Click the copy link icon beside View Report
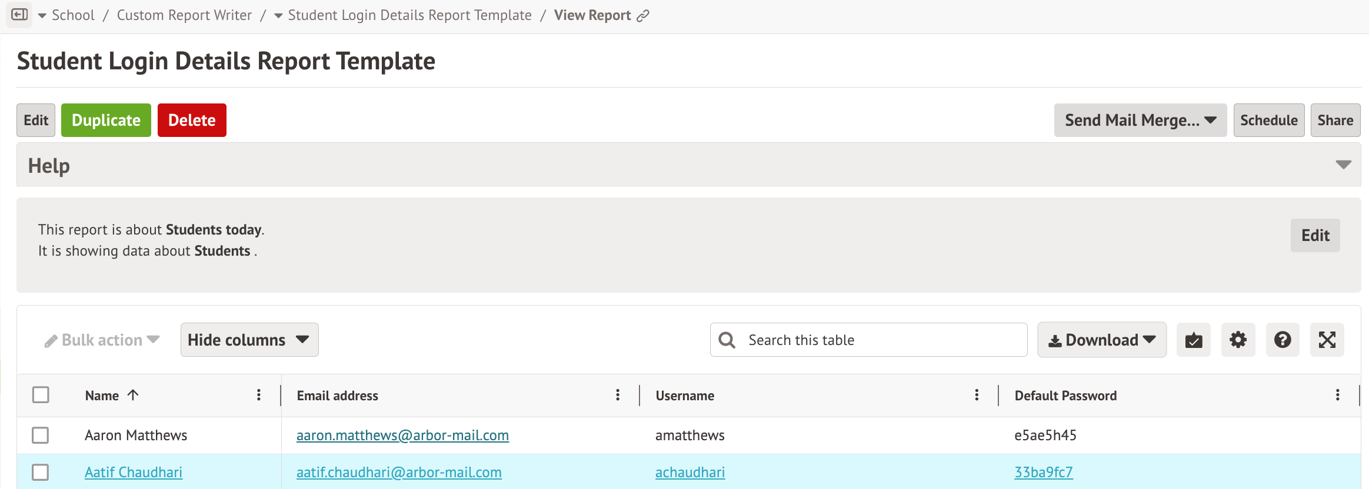Image resolution: width=1369 pixels, height=489 pixels. (x=643, y=16)
